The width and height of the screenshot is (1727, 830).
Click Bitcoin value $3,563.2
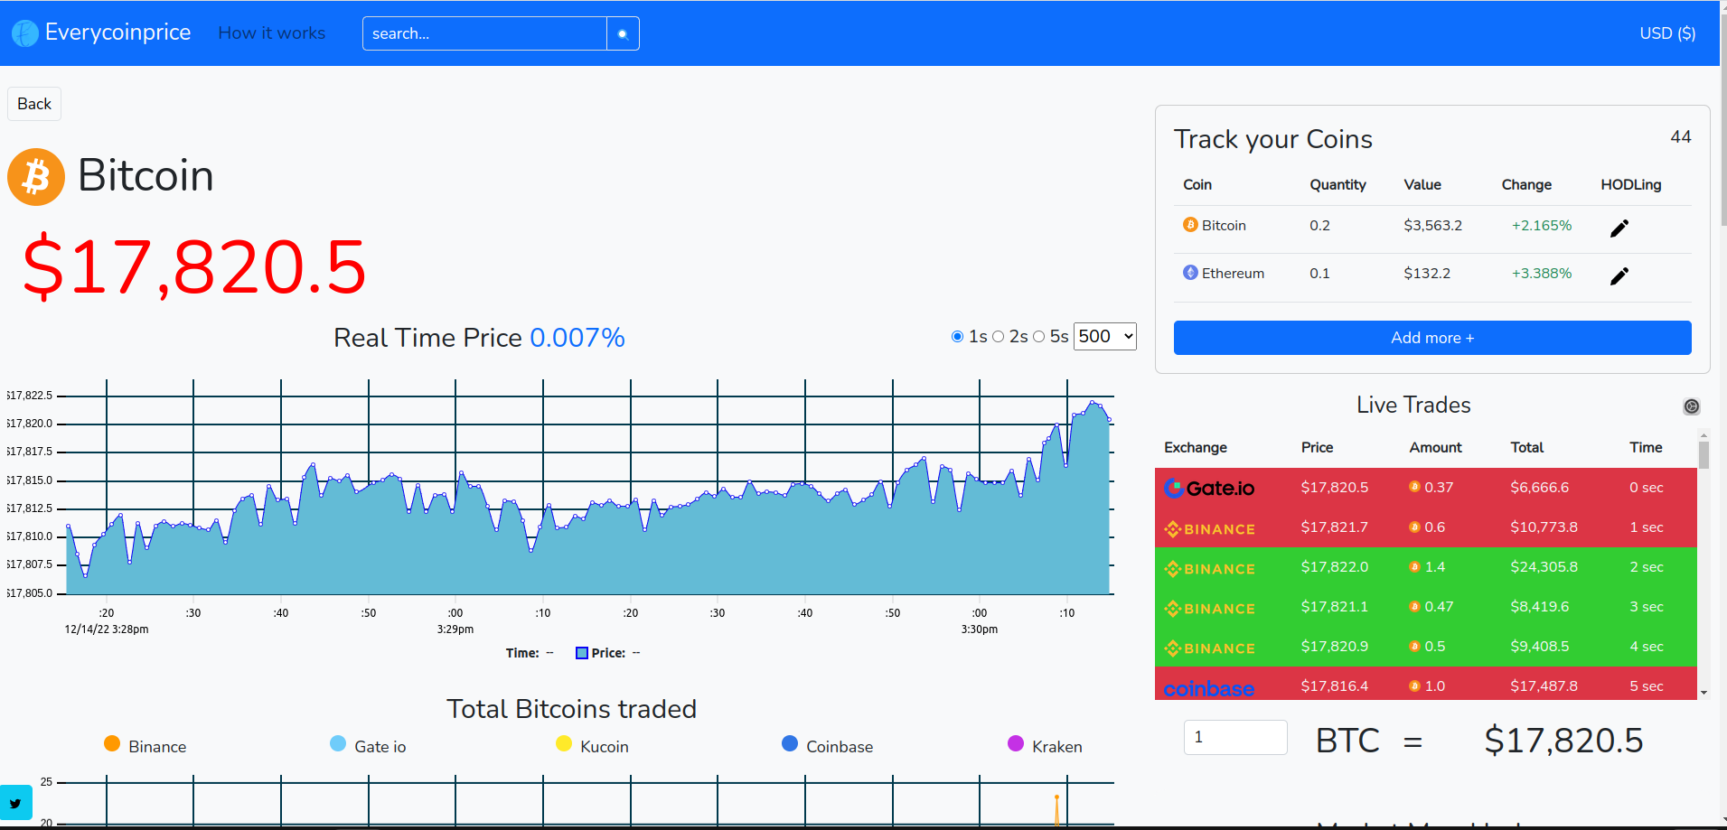pos(1432,225)
